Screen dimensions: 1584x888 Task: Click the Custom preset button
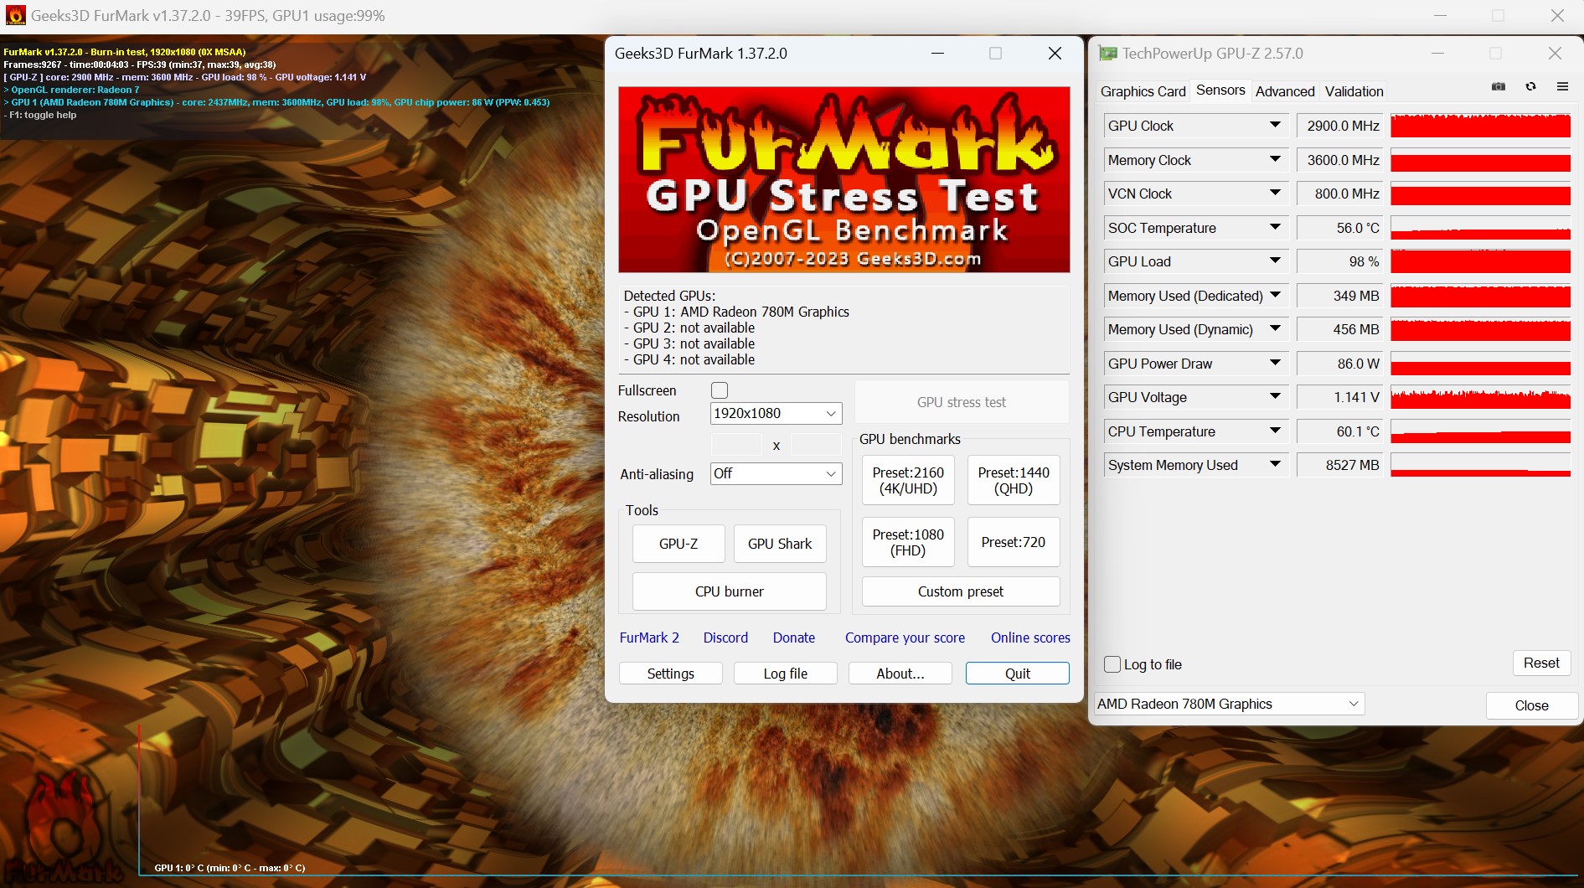pyautogui.click(x=961, y=591)
